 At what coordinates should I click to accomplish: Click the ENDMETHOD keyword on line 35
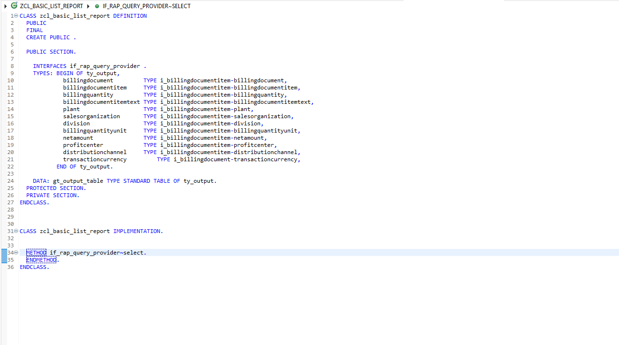(x=42, y=260)
